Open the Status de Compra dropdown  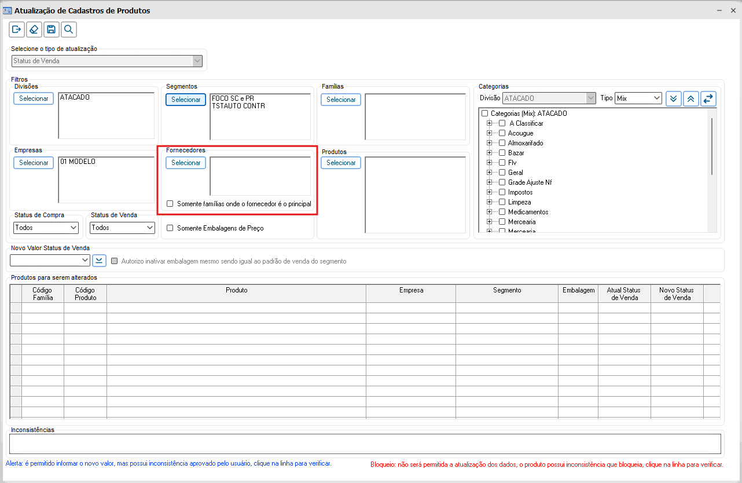tap(46, 228)
